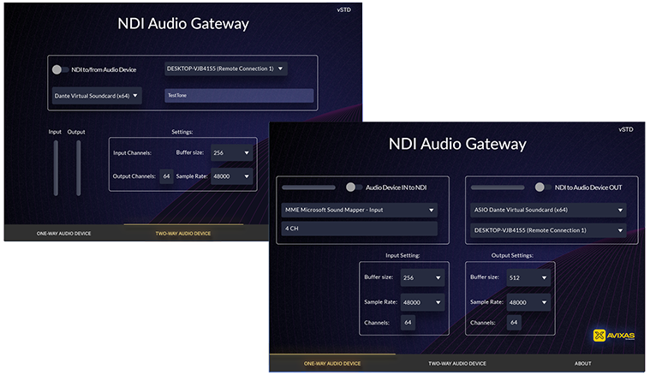Screen dimensions: 650x375
Task: Click the 4 CH name field
Action: pos(359,229)
